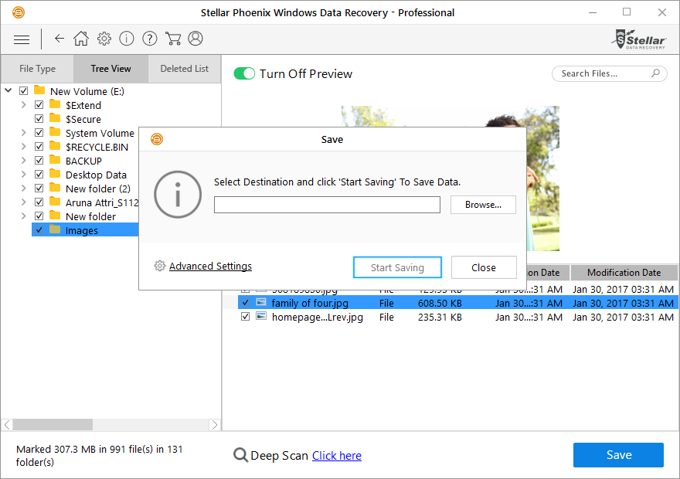Click the Stellar Data Recovery logo
This screenshot has height=479, width=680.
click(639, 39)
